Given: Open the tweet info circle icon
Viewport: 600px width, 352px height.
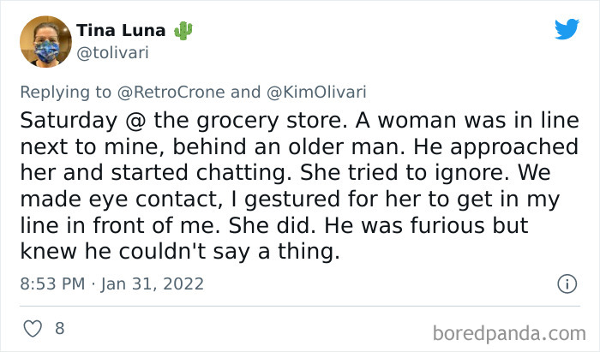Looking at the screenshot, I should pos(567,283).
